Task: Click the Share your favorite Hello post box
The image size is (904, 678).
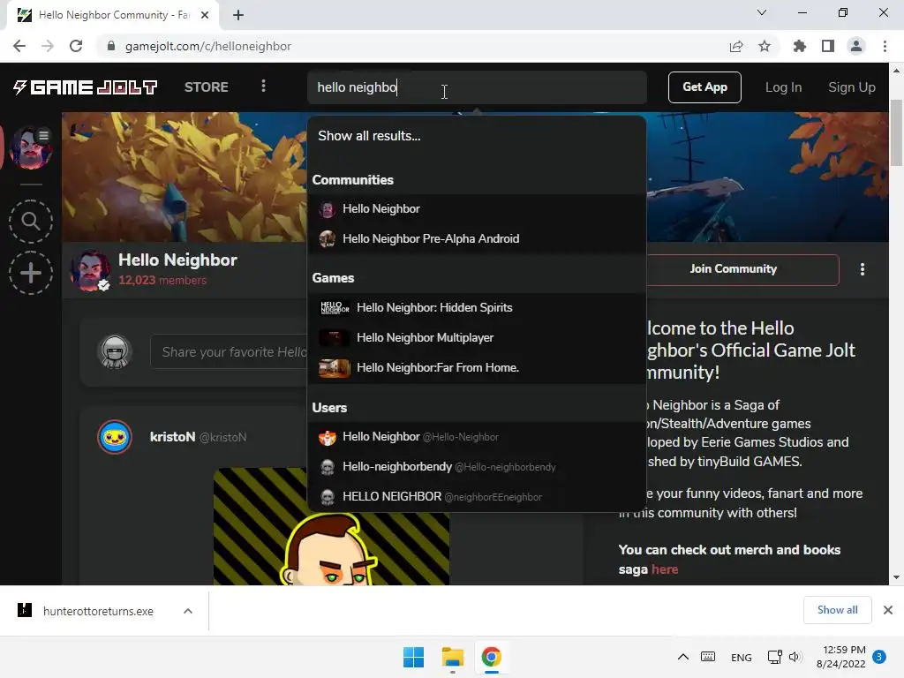Action: [x=230, y=351]
